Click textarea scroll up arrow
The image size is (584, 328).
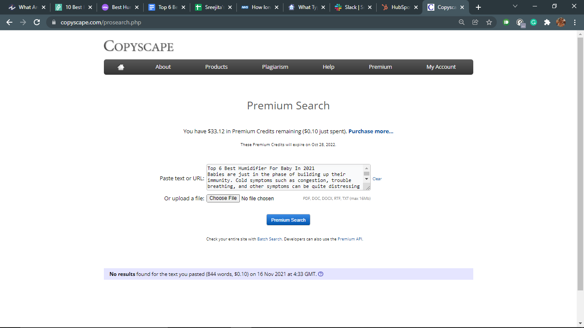click(x=366, y=168)
